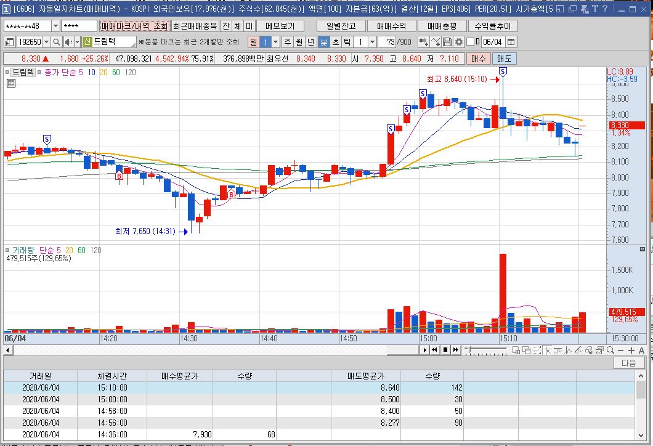
Task: Click the help question mark icon in the title bar
Action: (605, 9)
